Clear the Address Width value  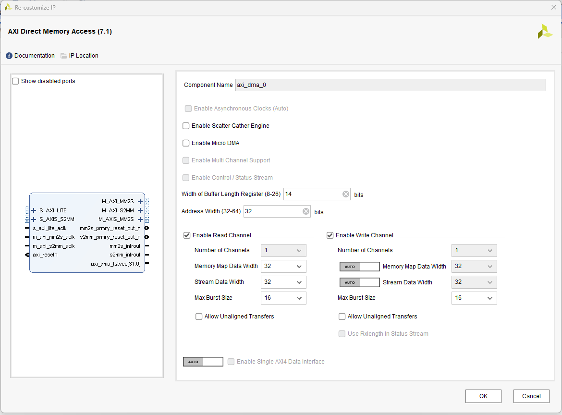pos(305,211)
